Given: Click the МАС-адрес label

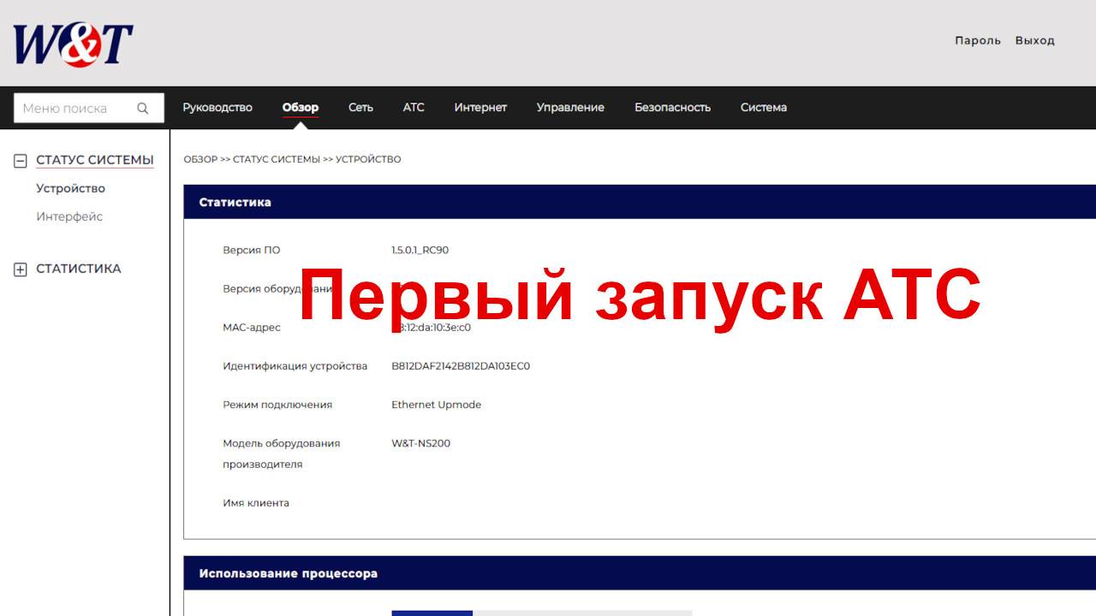Looking at the screenshot, I should pyautogui.click(x=251, y=328).
